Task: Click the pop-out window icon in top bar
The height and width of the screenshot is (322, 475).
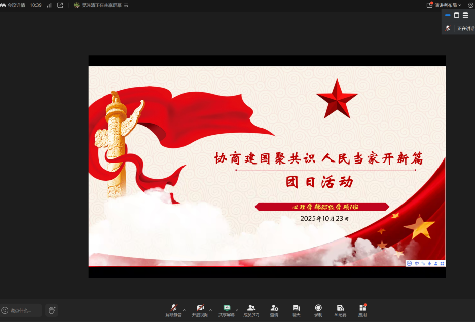Action: point(60,5)
